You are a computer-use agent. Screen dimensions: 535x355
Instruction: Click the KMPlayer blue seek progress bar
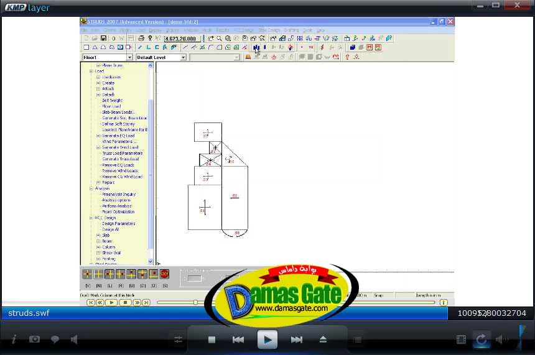[224, 313]
